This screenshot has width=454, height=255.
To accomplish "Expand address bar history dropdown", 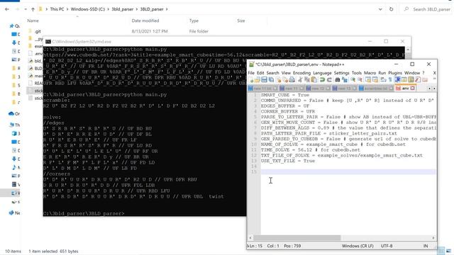I will (x=380, y=9).
